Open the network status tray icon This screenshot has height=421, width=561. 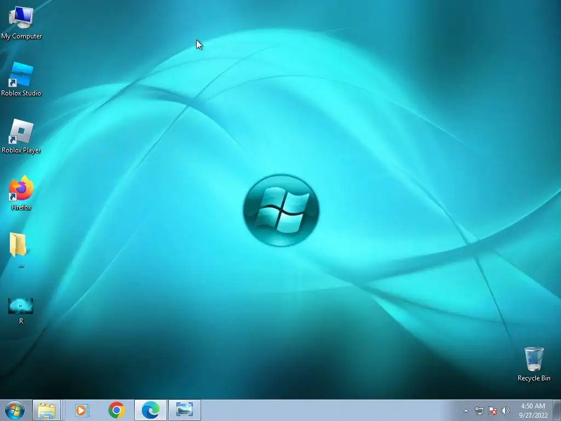pos(479,411)
